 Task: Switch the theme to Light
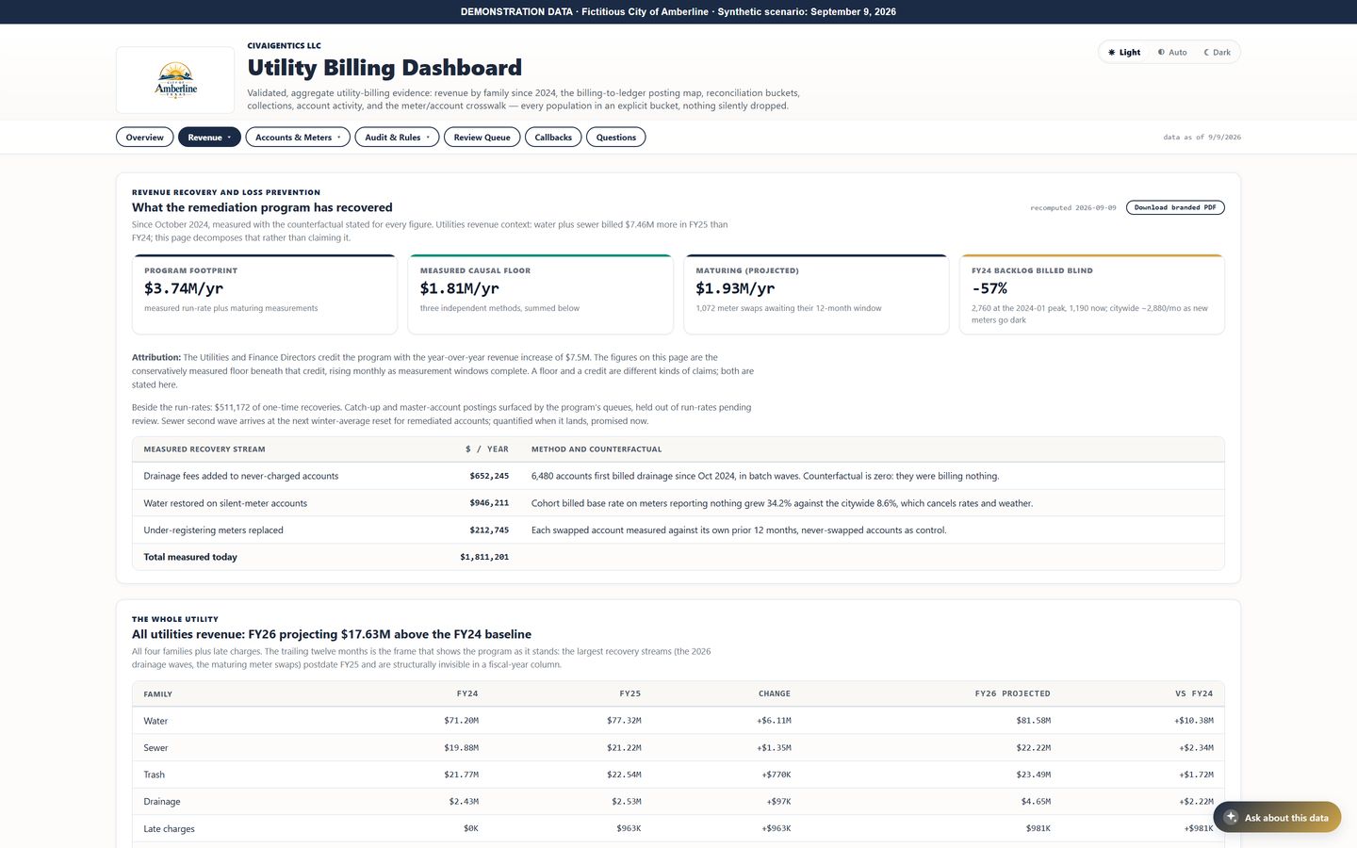pyautogui.click(x=1124, y=53)
